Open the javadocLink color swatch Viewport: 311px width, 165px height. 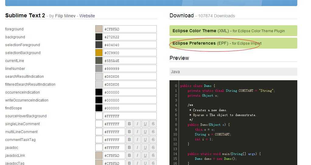[99, 156]
